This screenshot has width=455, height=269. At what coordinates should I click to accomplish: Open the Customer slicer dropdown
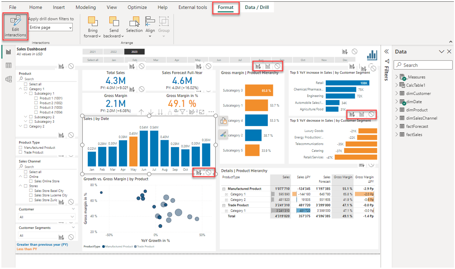point(46,217)
